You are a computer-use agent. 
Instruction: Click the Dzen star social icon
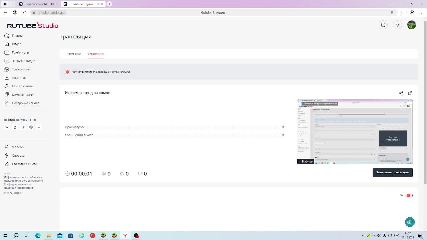[x=39, y=127]
